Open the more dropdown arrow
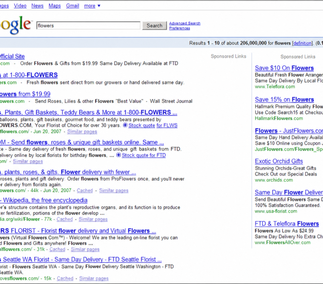The width and height of the screenshot is (323, 284). click(99, 6)
